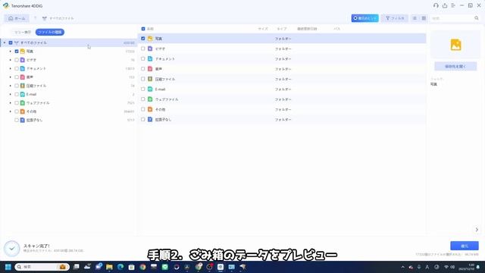This screenshot has height=273, width=485.
Task: Expand ウェブファイル node in category tree
Action: (10, 103)
